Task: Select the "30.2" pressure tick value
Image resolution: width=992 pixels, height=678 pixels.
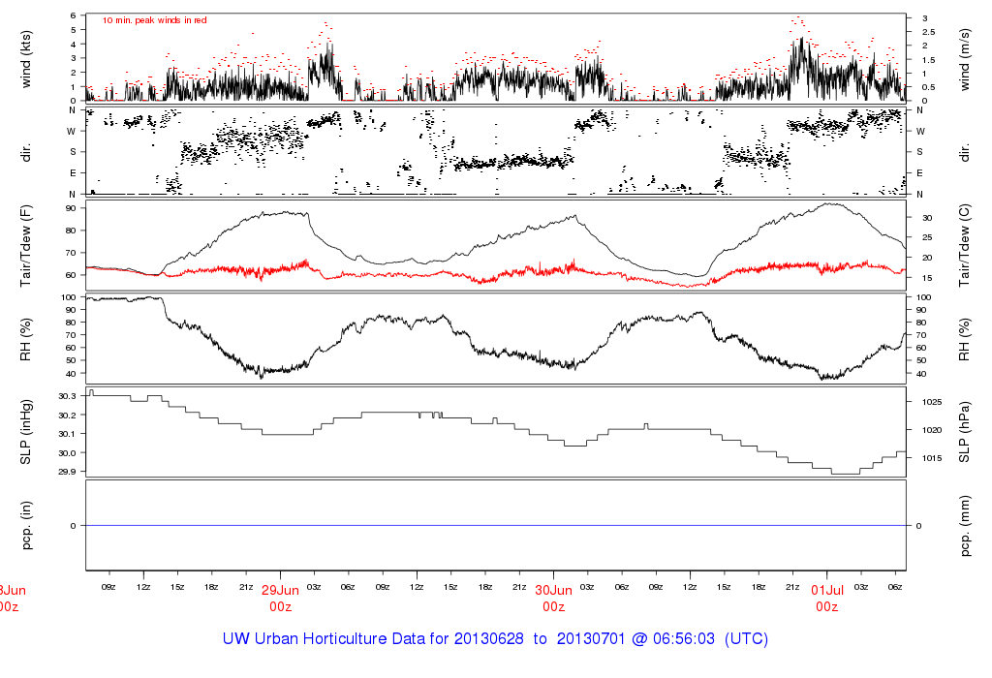Action: tap(67, 416)
